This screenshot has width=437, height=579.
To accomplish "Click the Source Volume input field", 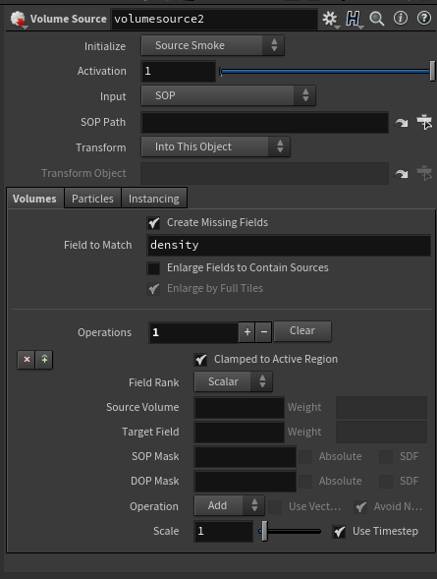I will click(240, 407).
